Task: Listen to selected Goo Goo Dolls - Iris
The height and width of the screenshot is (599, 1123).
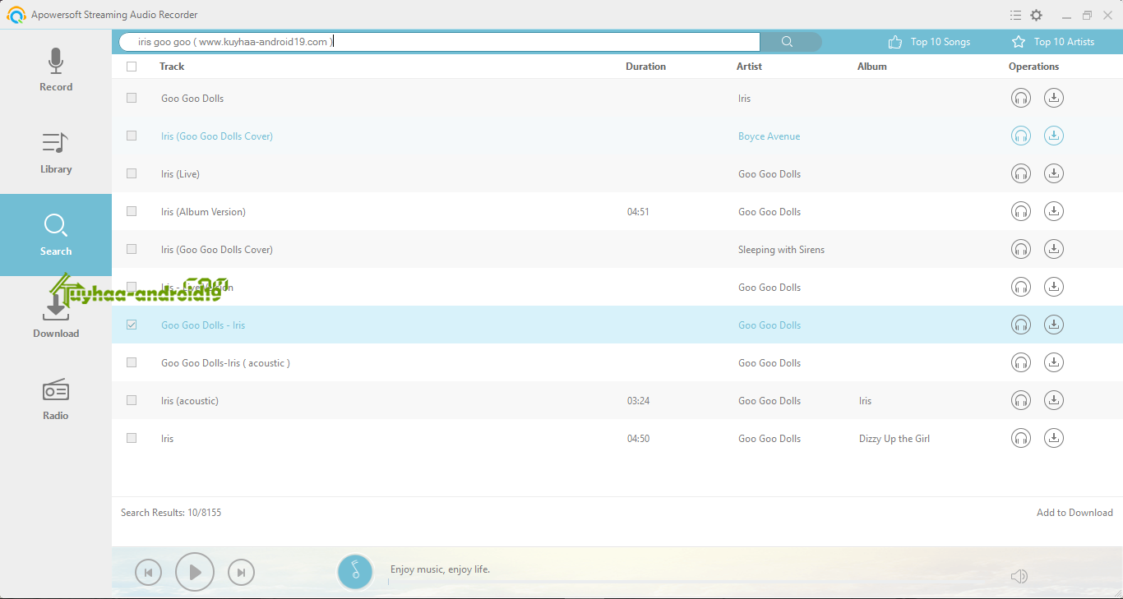Action: click(x=1021, y=325)
